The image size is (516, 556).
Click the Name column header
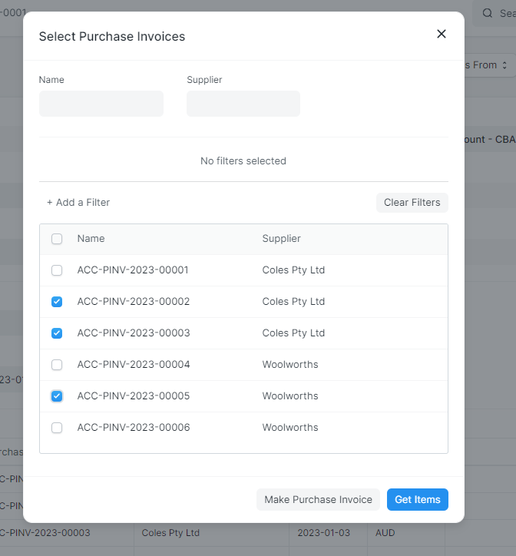click(x=91, y=239)
